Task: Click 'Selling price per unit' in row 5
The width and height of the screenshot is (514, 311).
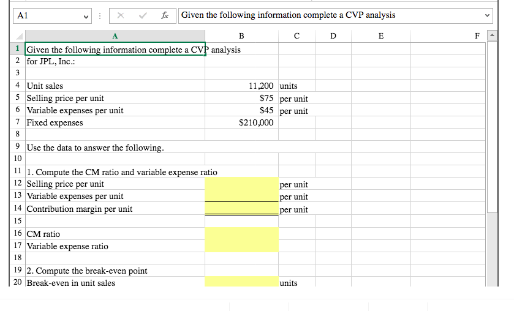Action: click(115, 98)
